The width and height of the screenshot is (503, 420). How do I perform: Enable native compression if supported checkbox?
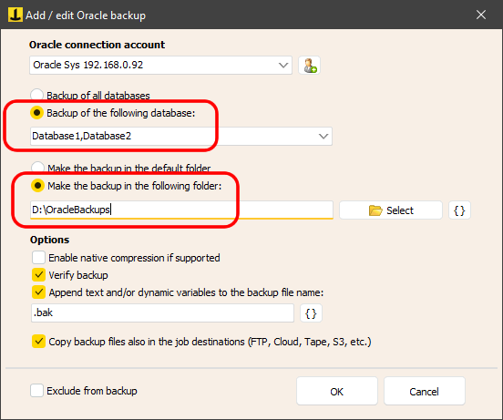click(x=38, y=258)
